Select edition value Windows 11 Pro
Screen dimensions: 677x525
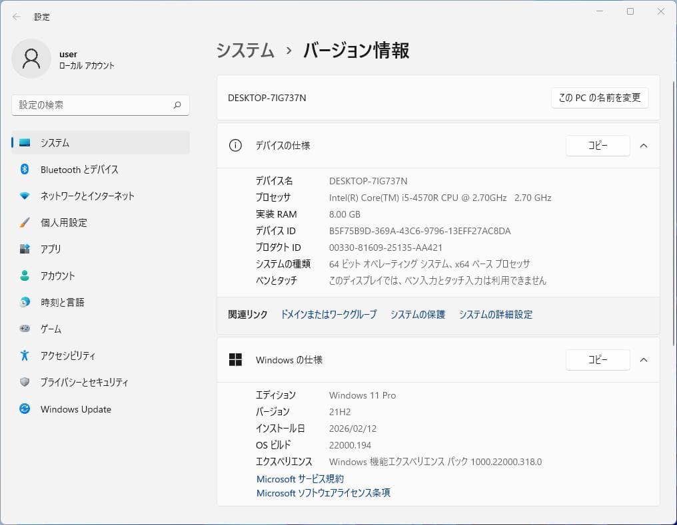pyautogui.click(x=362, y=395)
